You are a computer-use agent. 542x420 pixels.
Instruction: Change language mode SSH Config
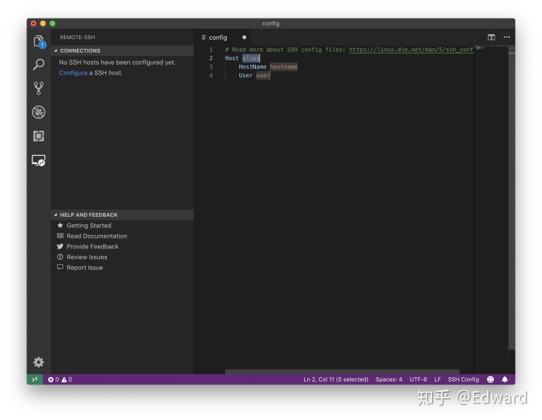coord(463,379)
